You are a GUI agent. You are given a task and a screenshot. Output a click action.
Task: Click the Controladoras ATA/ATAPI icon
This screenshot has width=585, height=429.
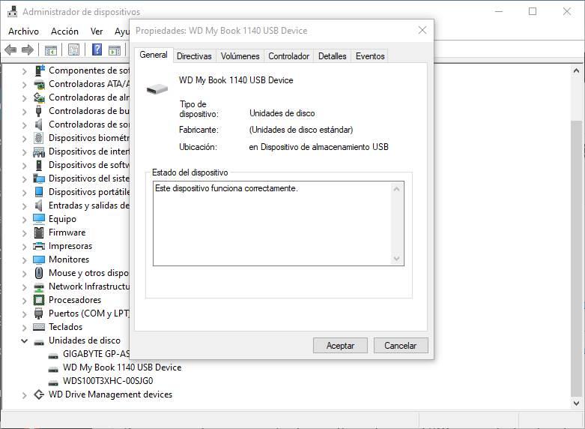[39, 84]
